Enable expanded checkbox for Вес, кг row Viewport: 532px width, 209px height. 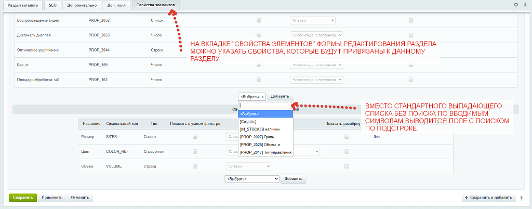click(x=410, y=65)
